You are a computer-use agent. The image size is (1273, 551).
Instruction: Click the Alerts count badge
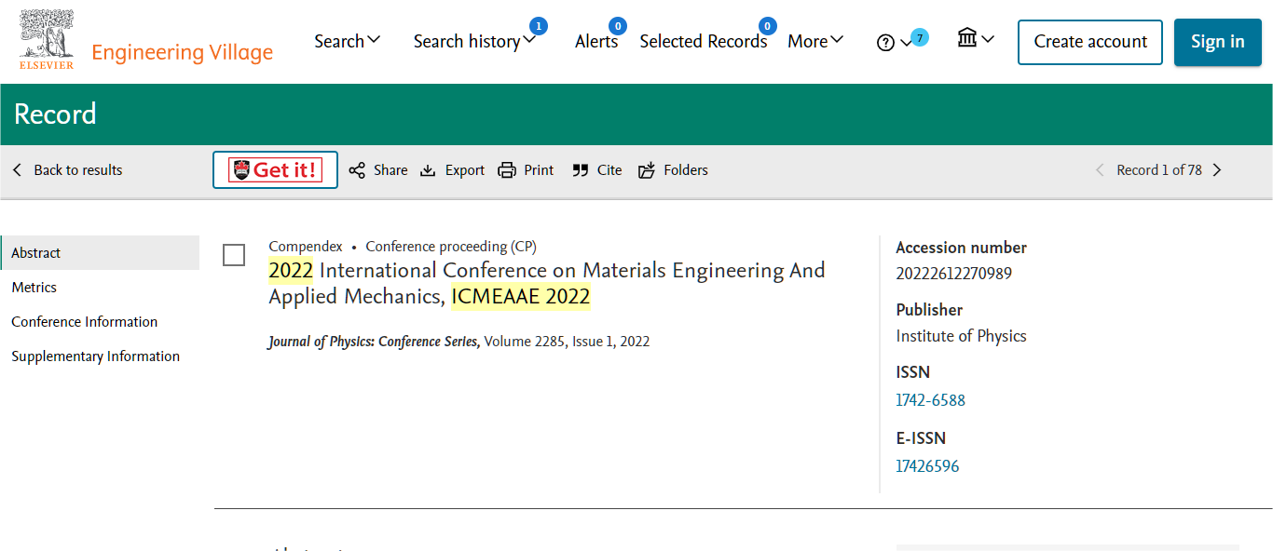(617, 26)
